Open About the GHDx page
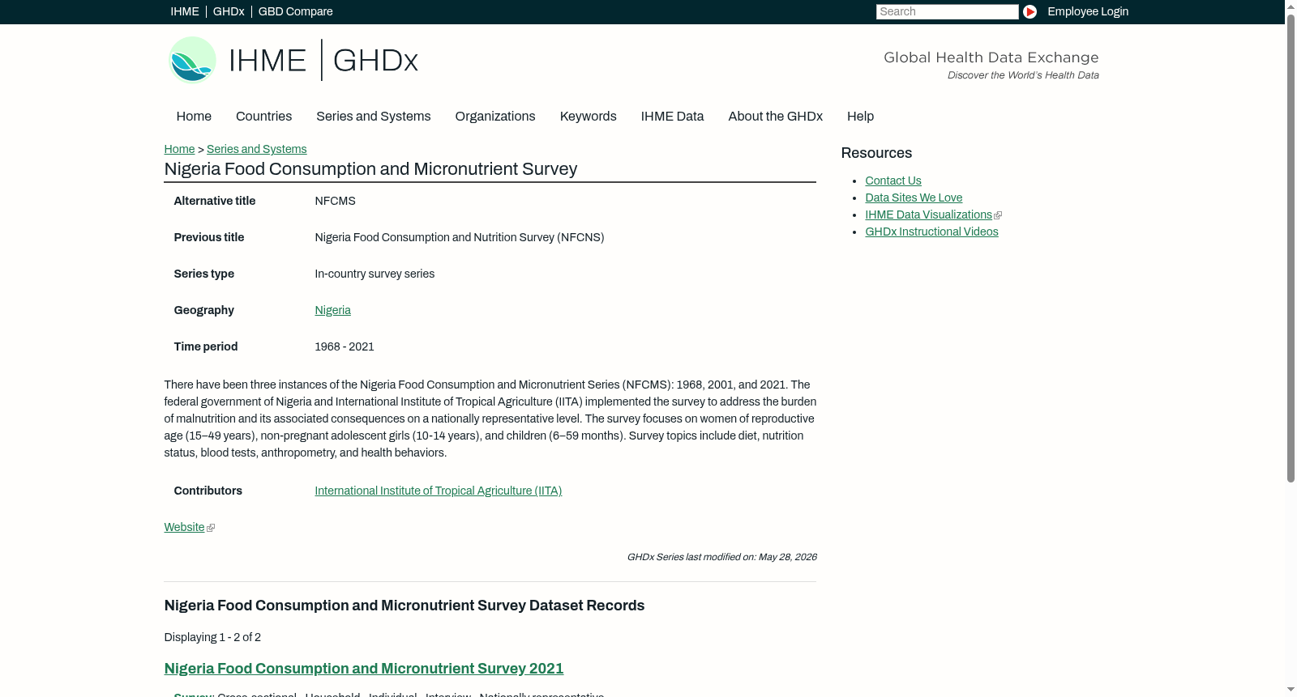Screen dimensions: 1297x697 click(x=775, y=117)
